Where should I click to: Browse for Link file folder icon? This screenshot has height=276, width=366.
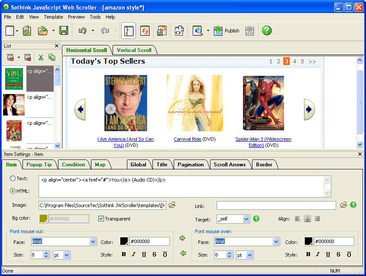pos(343,205)
